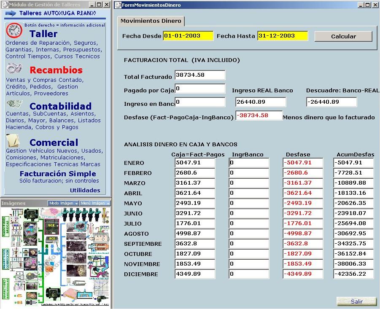
Task: Expand the Menú Imagen dropdown
Action: pos(95,203)
